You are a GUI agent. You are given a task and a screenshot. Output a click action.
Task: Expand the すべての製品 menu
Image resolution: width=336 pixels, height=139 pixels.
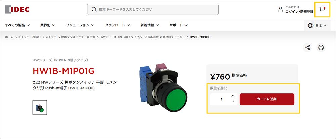pos(17,25)
